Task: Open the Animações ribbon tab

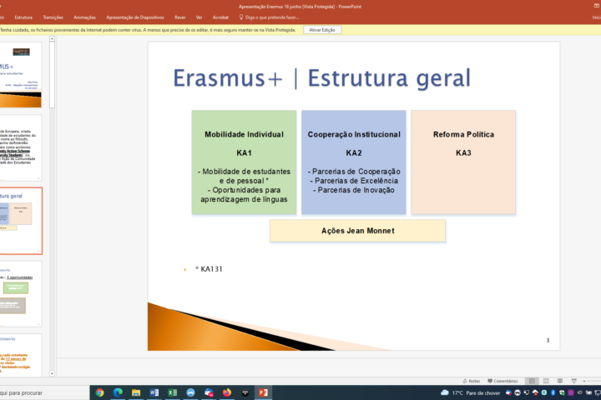Action: pyautogui.click(x=84, y=17)
